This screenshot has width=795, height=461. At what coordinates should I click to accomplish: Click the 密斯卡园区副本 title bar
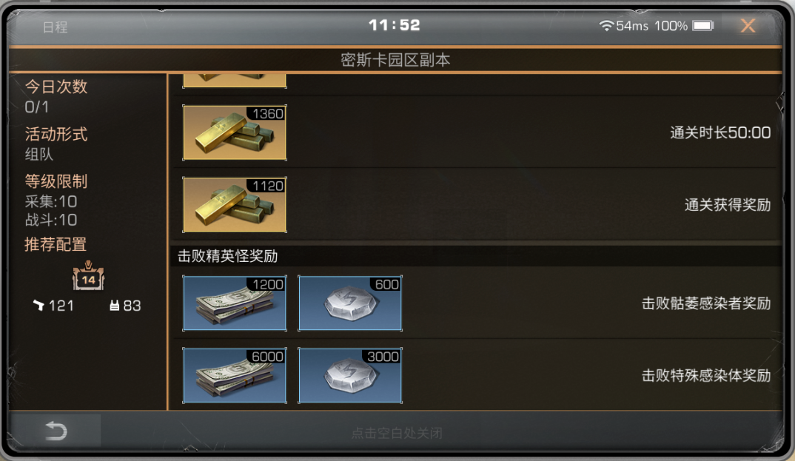[395, 60]
